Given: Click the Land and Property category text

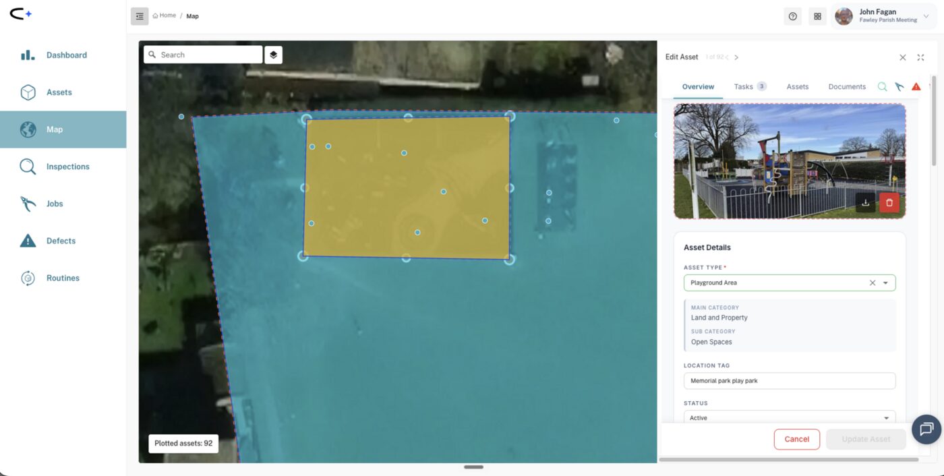Looking at the screenshot, I should pyautogui.click(x=719, y=318).
